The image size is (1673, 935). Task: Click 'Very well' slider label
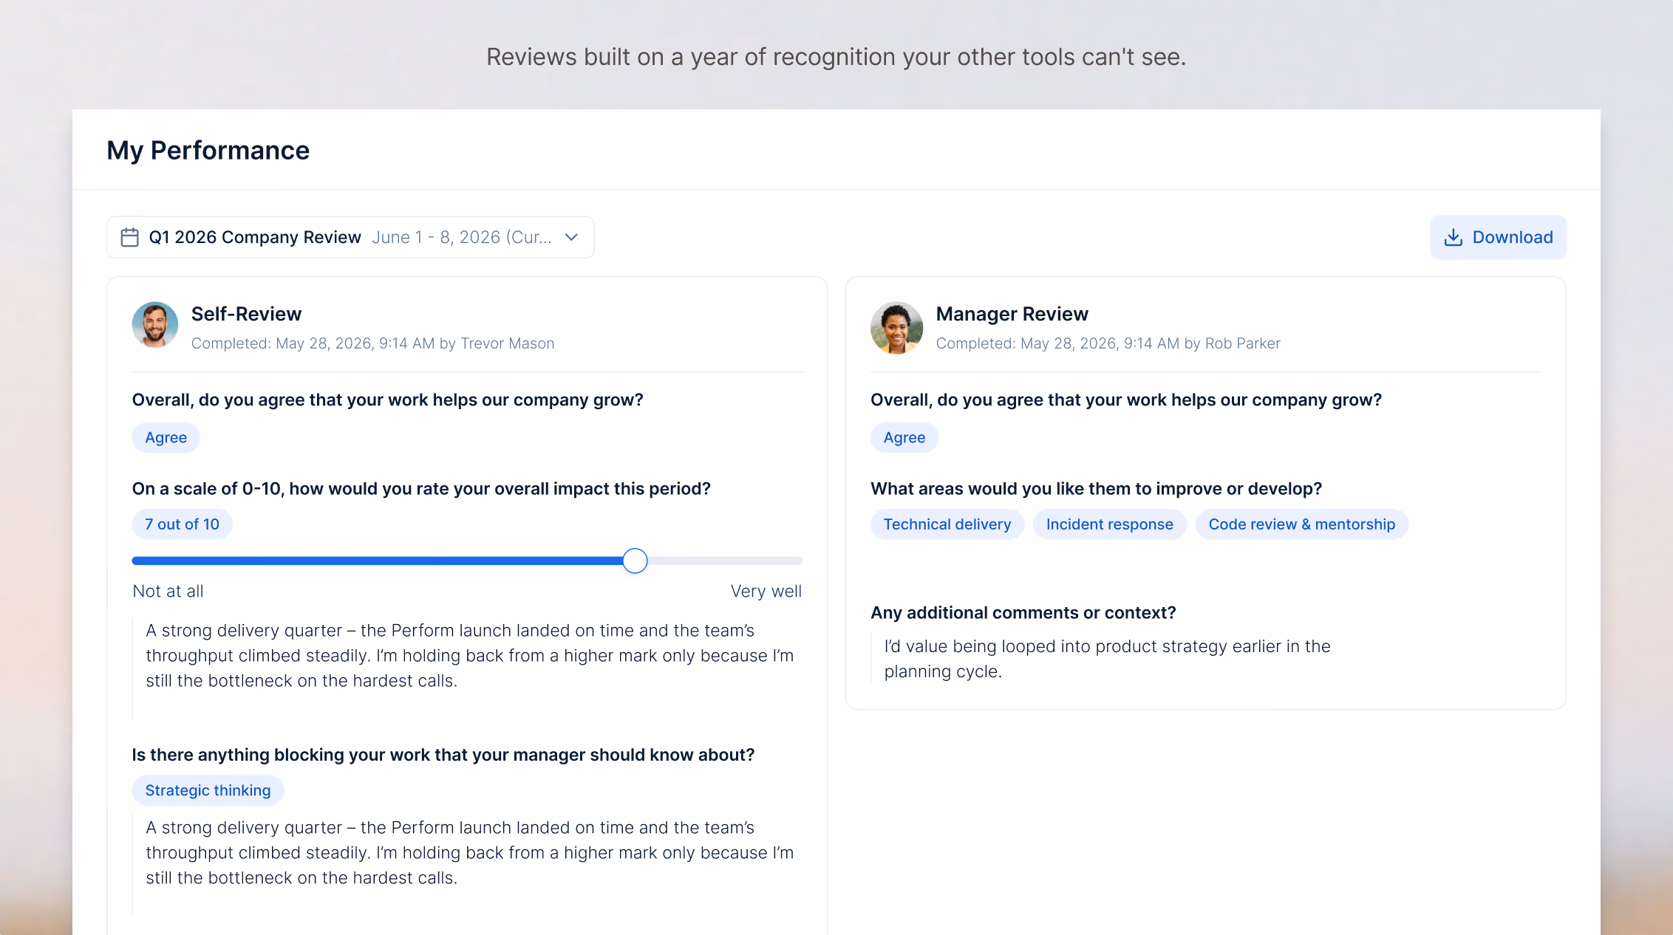(766, 591)
